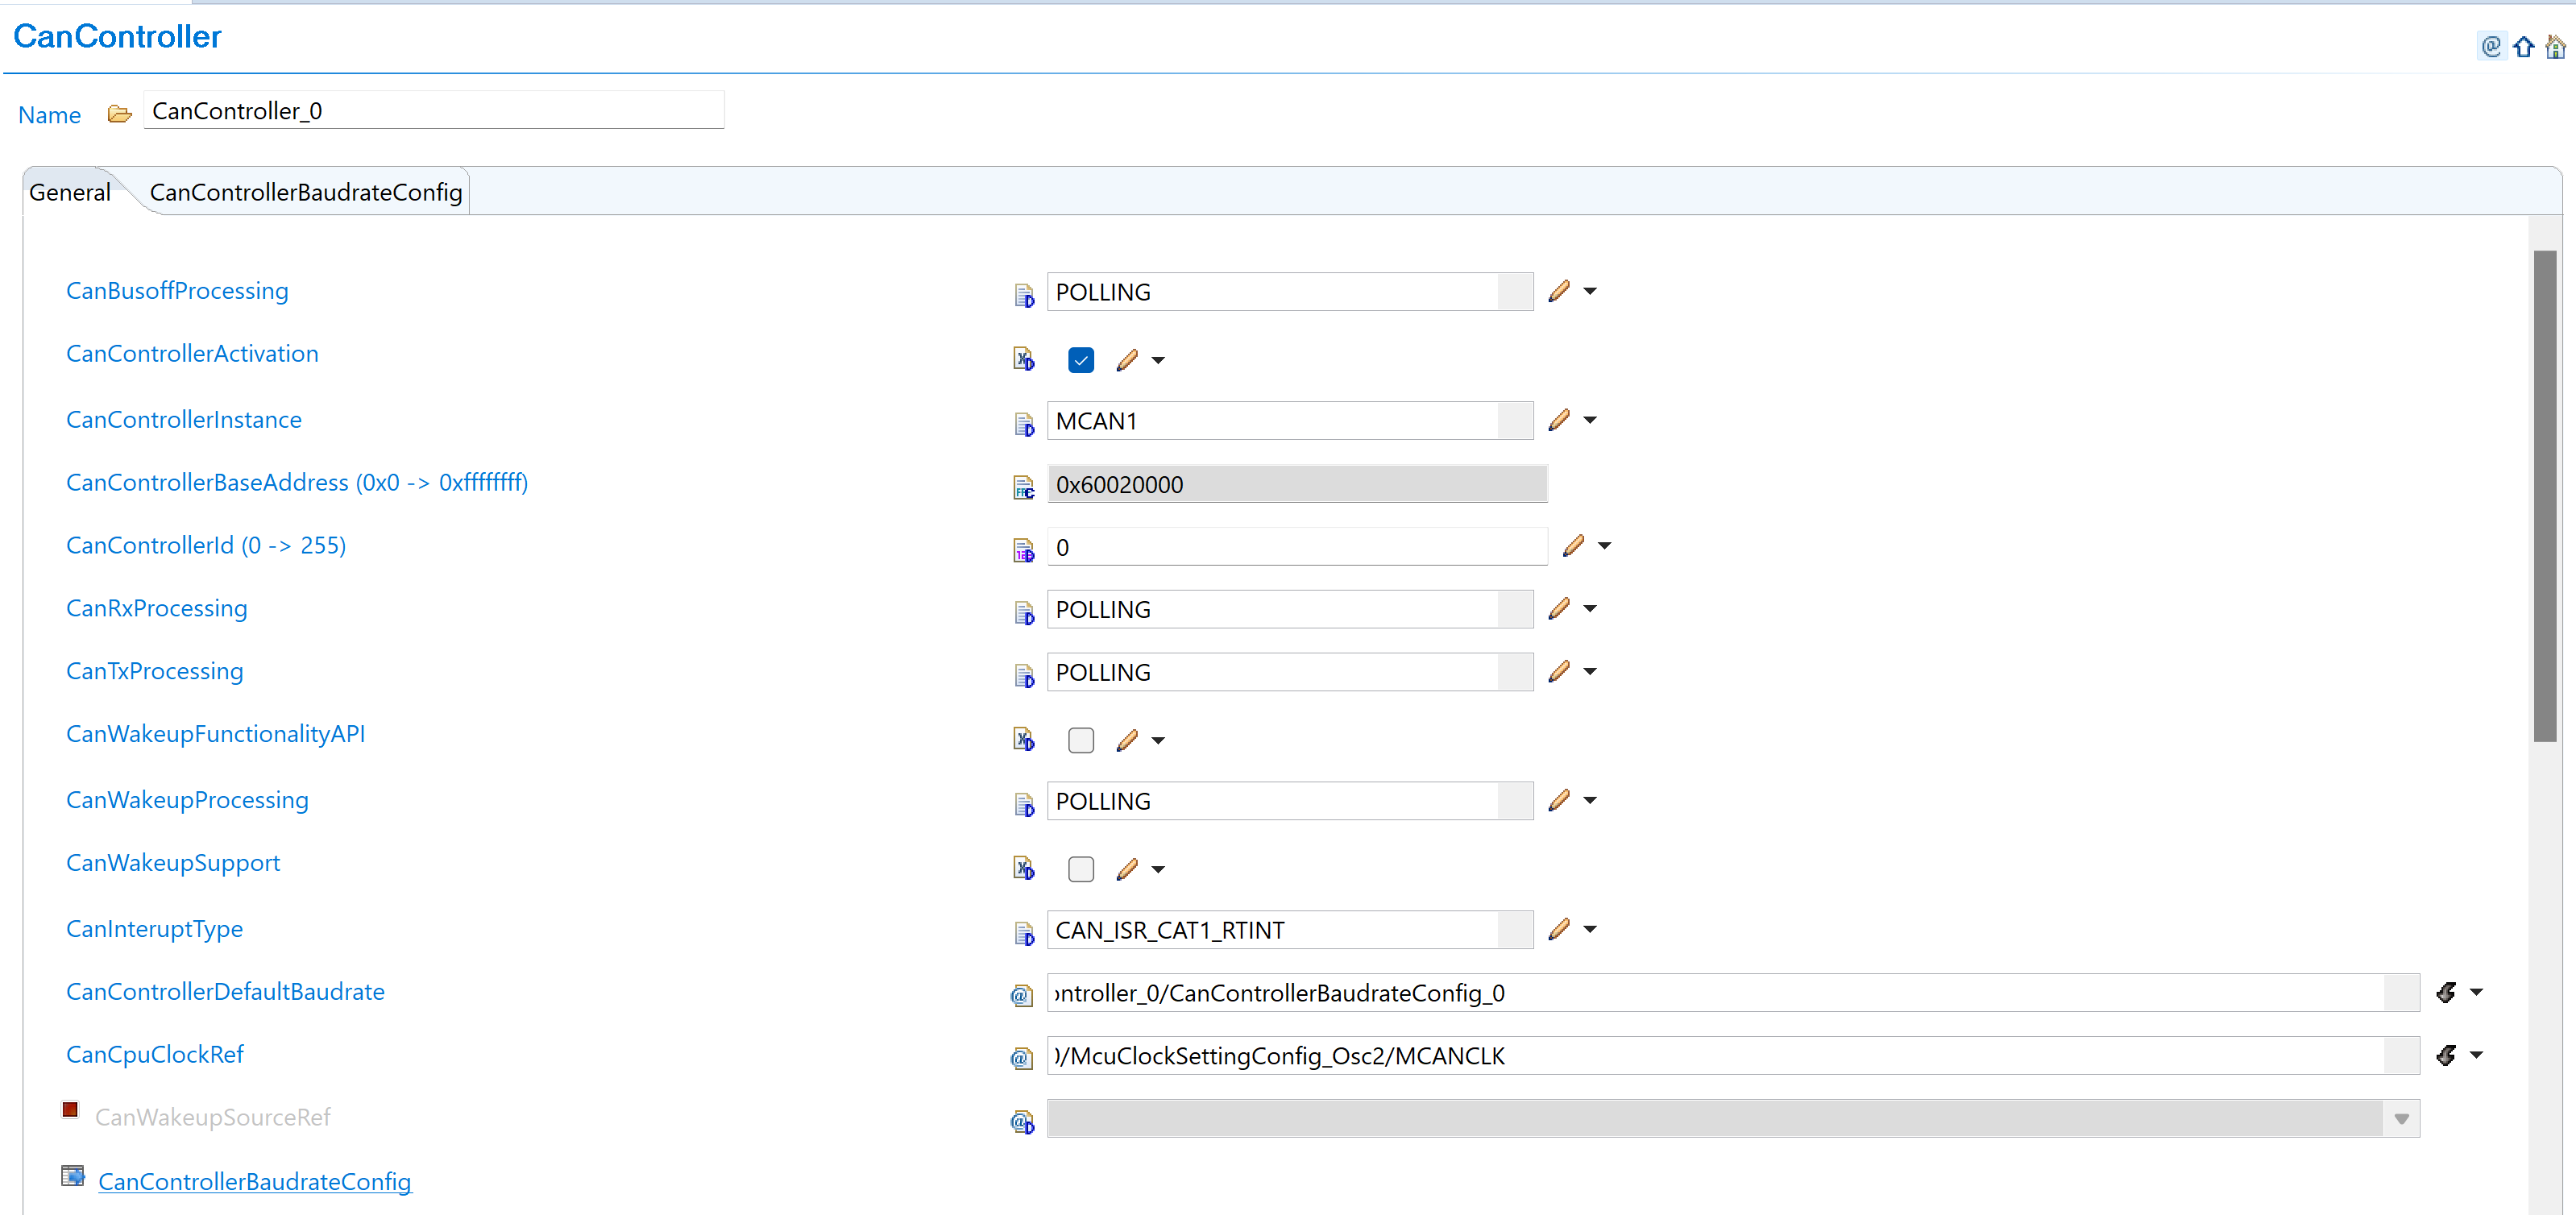Tick the CanWakeupSupport checkbox
This screenshot has height=1215, width=2576.
tap(1080, 869)
